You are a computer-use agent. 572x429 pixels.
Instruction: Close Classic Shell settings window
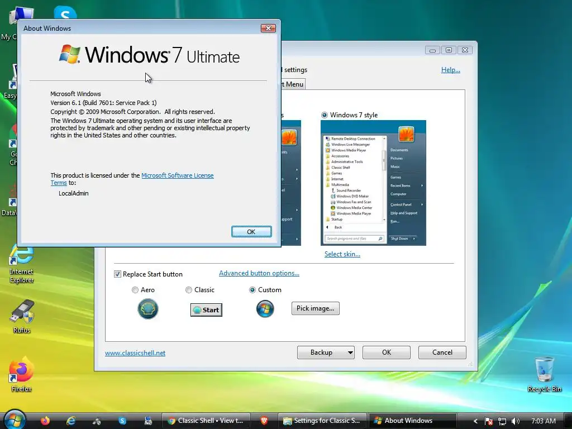[x=465, y=50]
